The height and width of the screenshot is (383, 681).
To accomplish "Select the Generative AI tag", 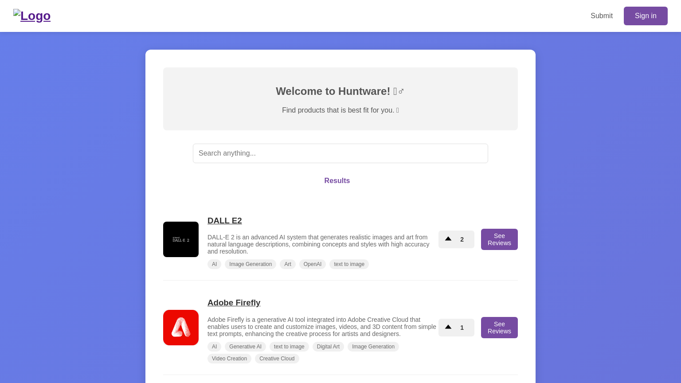I will click(x=245, y=347).
